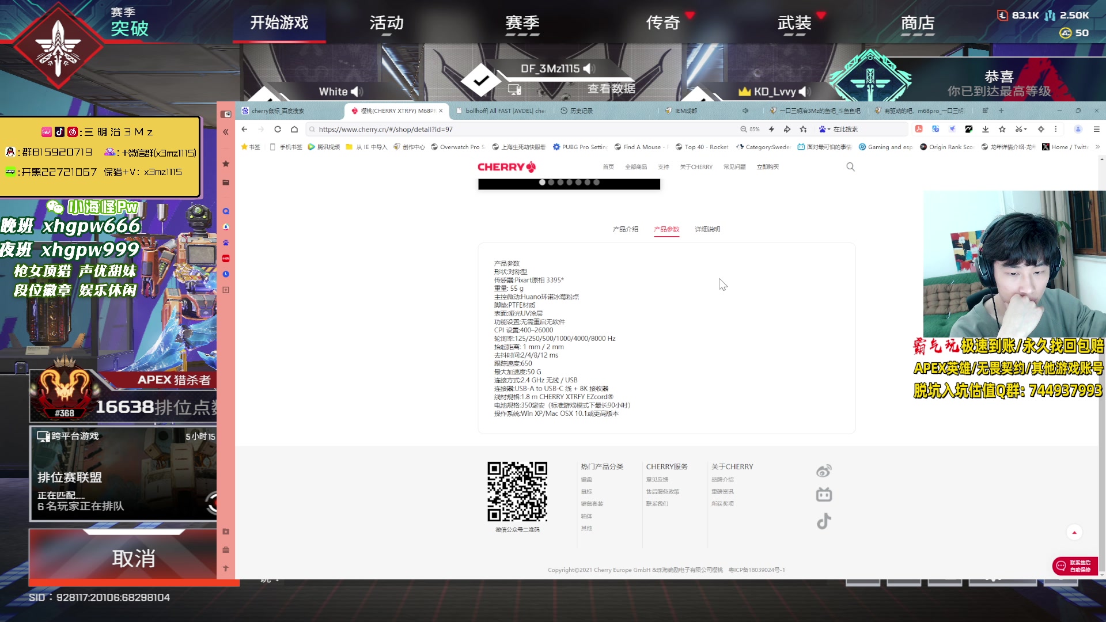Viewport: 1106px width, 622px height.
Task: Click 键盘 footer category link
Action: point(586,480)
